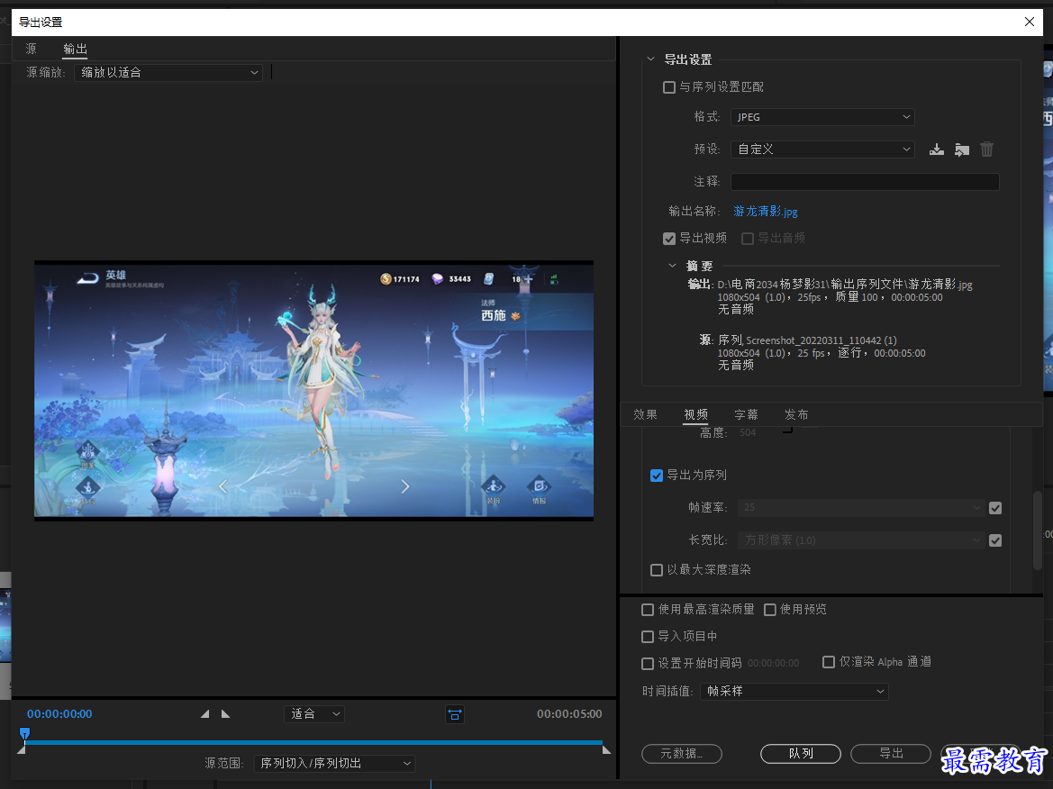Click the 注释 input field
Screen dimensions: 1053x789
865,181
